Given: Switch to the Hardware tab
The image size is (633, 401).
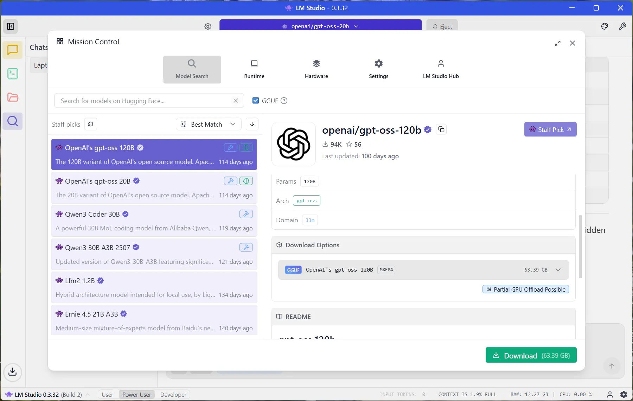Looking at the screenshot, I should [x=316, y=69].
